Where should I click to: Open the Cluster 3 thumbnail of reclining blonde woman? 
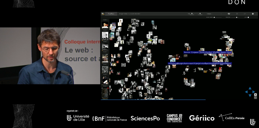tap(105, 25)
